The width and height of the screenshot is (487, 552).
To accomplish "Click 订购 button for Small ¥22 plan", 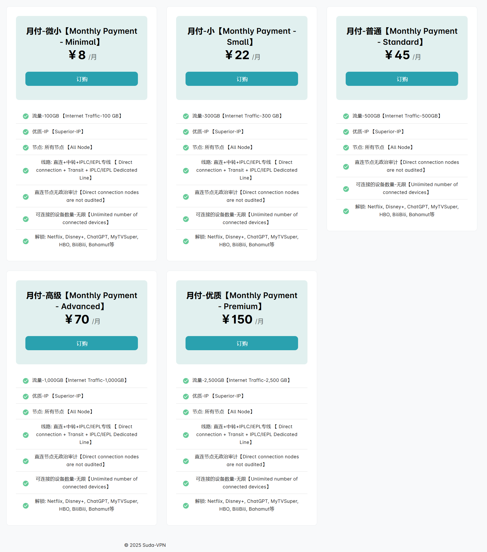I will click(242, 79).
